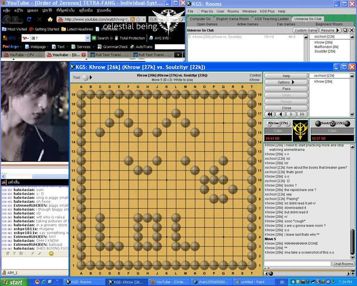Open the Windows Start menu

click(x=15, y=282)
